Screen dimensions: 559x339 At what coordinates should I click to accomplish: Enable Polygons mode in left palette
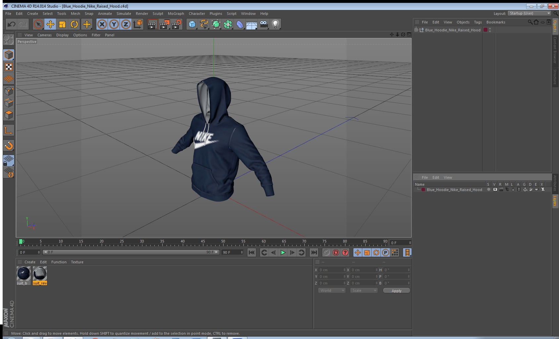tap(9, 115)
